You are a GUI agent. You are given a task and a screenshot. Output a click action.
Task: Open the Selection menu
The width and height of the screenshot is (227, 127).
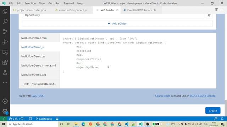pyautogui.click(x=30, y=3)
